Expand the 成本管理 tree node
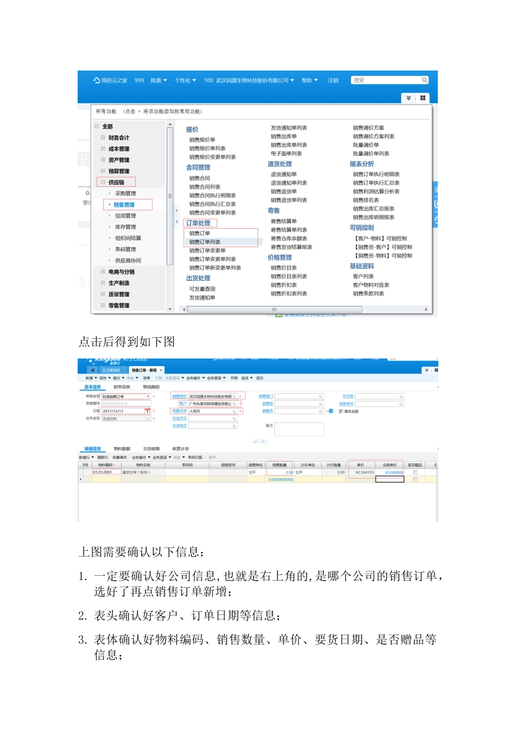This screenshot has height=730, width=516. click(103, 149)
